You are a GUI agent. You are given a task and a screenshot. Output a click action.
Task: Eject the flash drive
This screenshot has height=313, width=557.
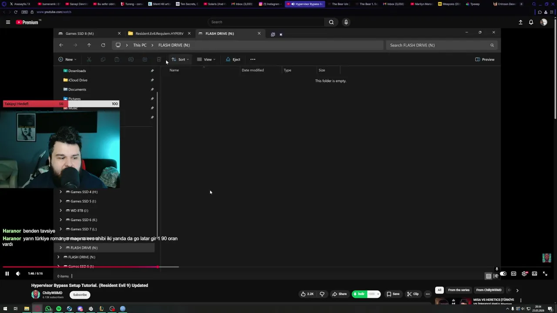233,60
